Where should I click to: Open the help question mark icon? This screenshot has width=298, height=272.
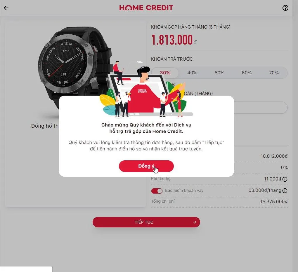[285, 8]
